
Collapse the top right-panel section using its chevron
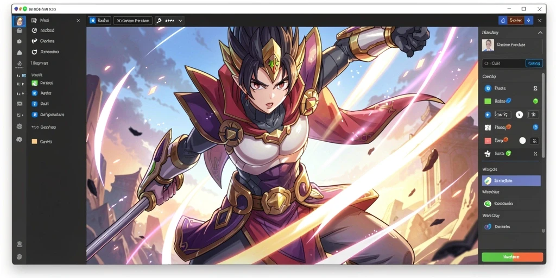(540, 33)
